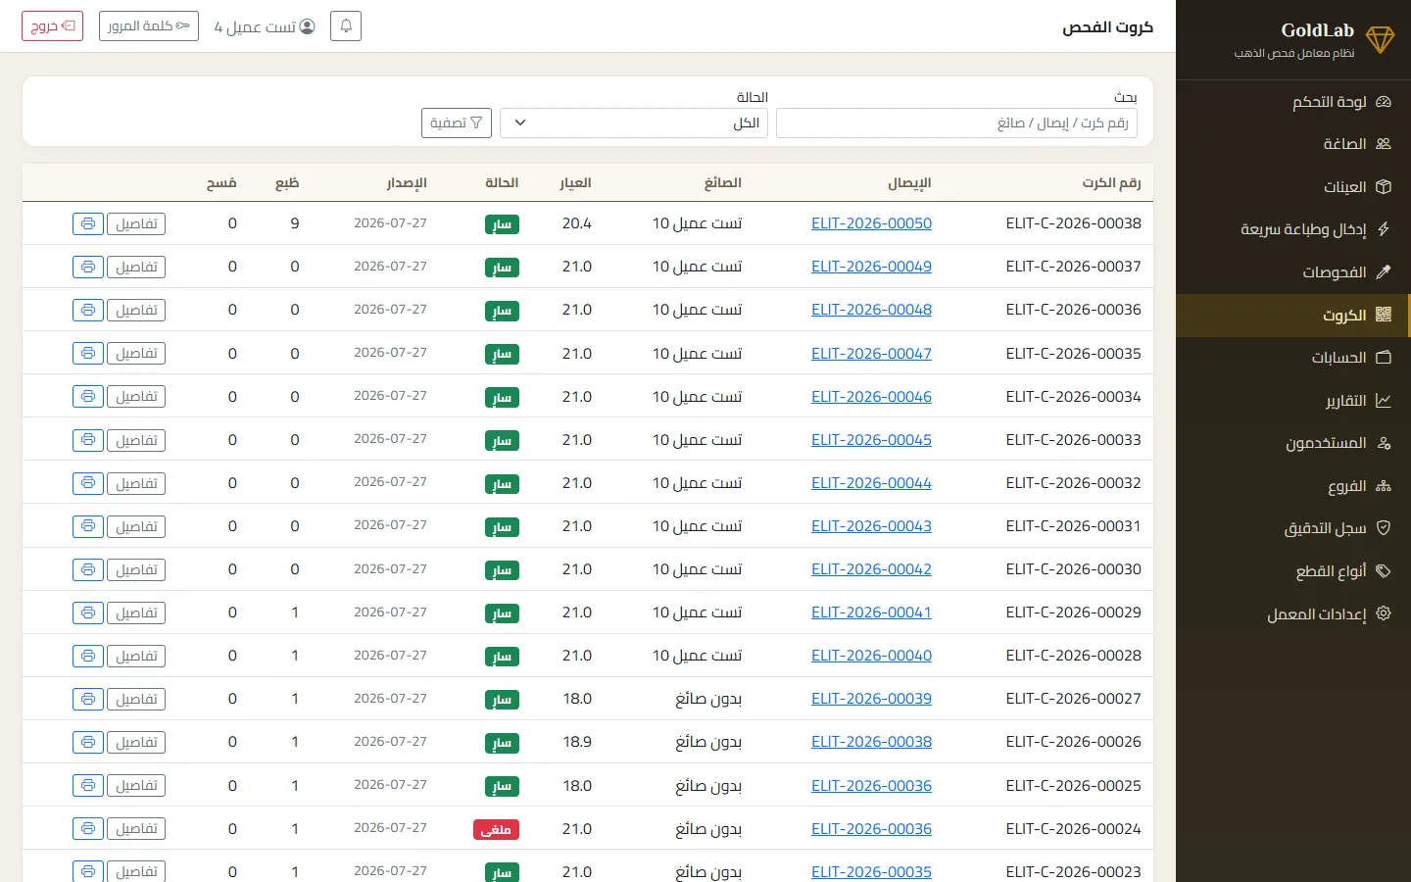
Task: Open تفاصيل for card ELIT-C-2026-00029
Action: tap(136, 612)
